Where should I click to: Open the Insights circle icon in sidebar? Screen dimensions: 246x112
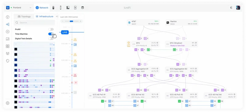pos(7,61)
